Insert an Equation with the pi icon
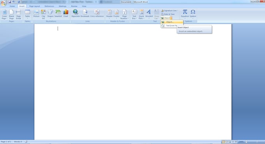Screen dimensions: 265x144 coord(185,14)
